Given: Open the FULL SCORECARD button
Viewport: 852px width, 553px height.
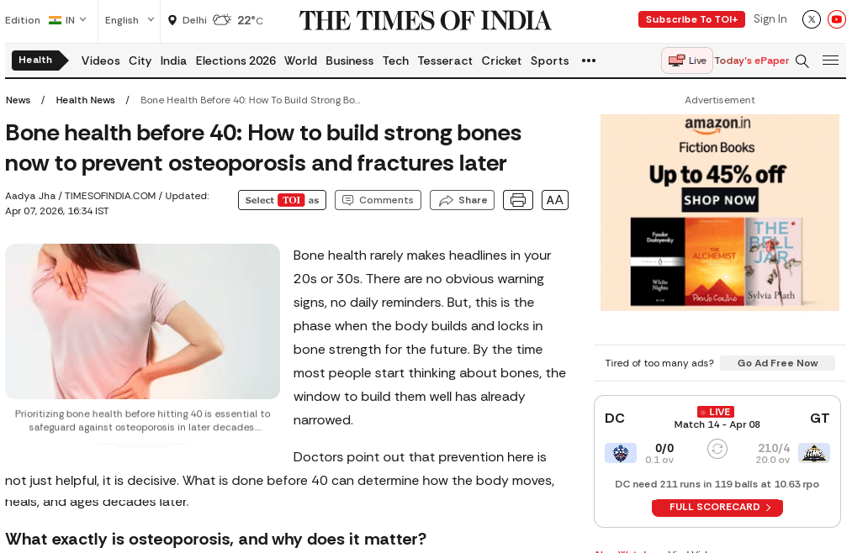Looking at the screenshot, I should tap(717, 508).
